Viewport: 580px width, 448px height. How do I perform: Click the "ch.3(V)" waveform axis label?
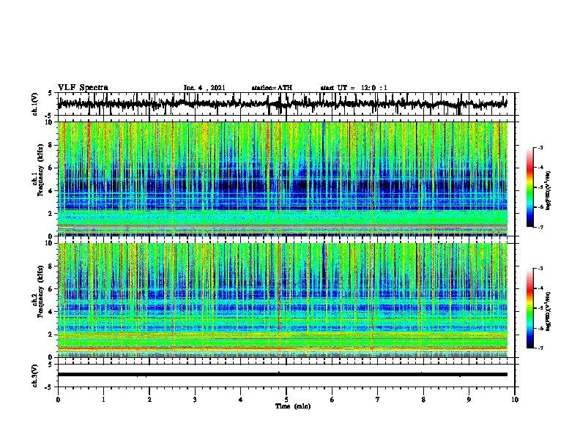coord(35,376)
